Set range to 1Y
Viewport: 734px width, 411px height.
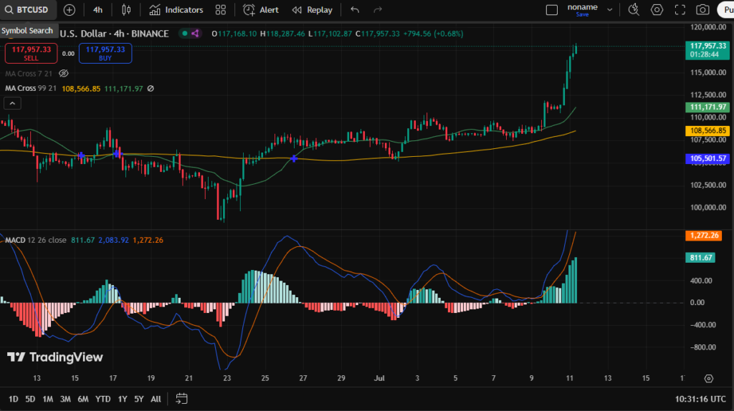(x=122, y=399)
